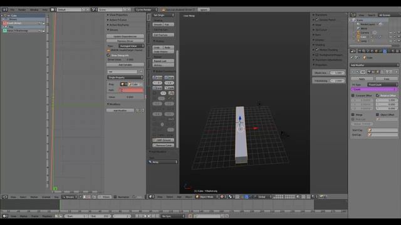Image resolution: width=401 pixels, height=225 pixels.
Task: Open the driver Type dropdown
Action: pos(131,46)
